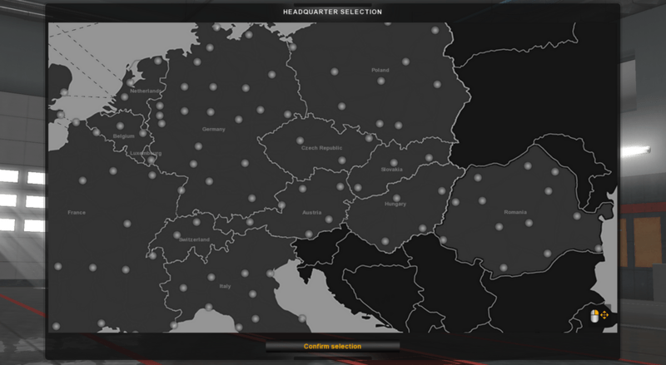The height and width of the screenshot is (365, 666).
Task: Click the Belgium country label
Action: [x=123, y=136]
